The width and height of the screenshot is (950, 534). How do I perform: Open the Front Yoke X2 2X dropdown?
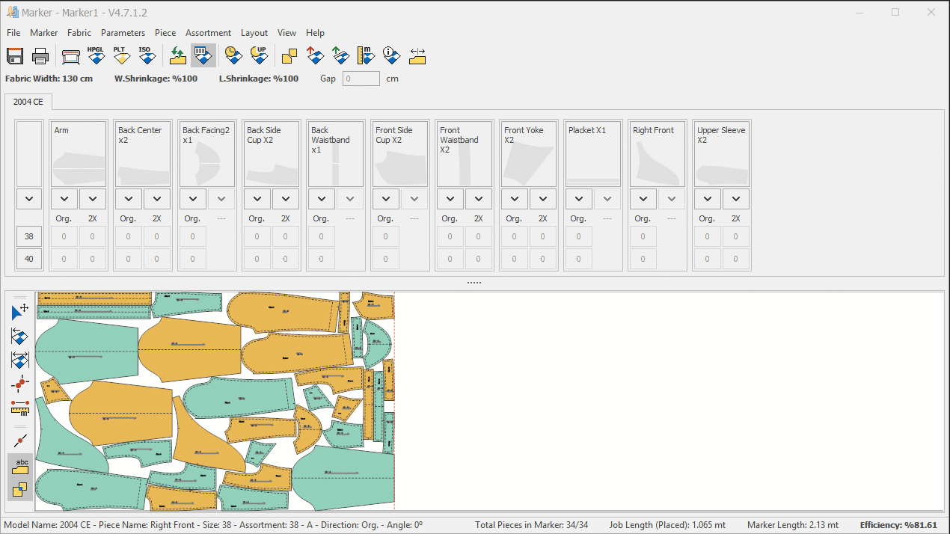[543, 199]
